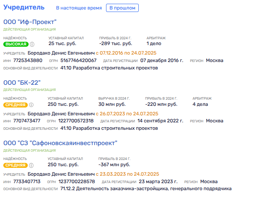Click '1 дело' arbitration value

click(x=154, y=43)
